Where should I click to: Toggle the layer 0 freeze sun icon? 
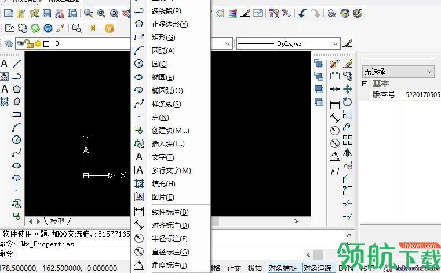38,43
